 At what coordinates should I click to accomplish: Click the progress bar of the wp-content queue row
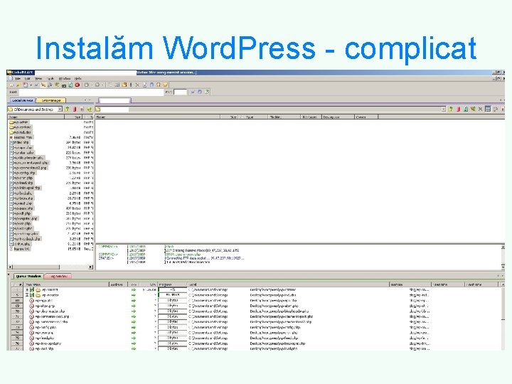(x=172, y=289)
